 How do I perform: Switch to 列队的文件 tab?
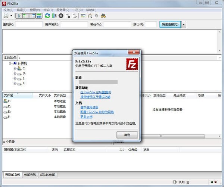pos(13,175)
